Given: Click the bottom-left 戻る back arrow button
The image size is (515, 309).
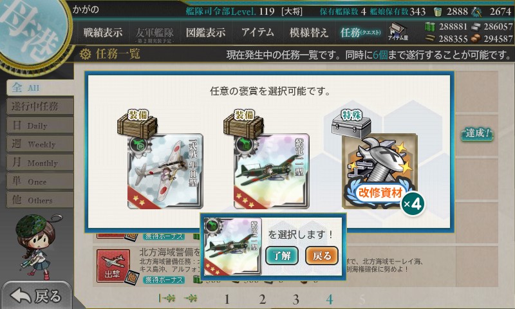Looking at the screenshot, I should (x=36, y=295).
